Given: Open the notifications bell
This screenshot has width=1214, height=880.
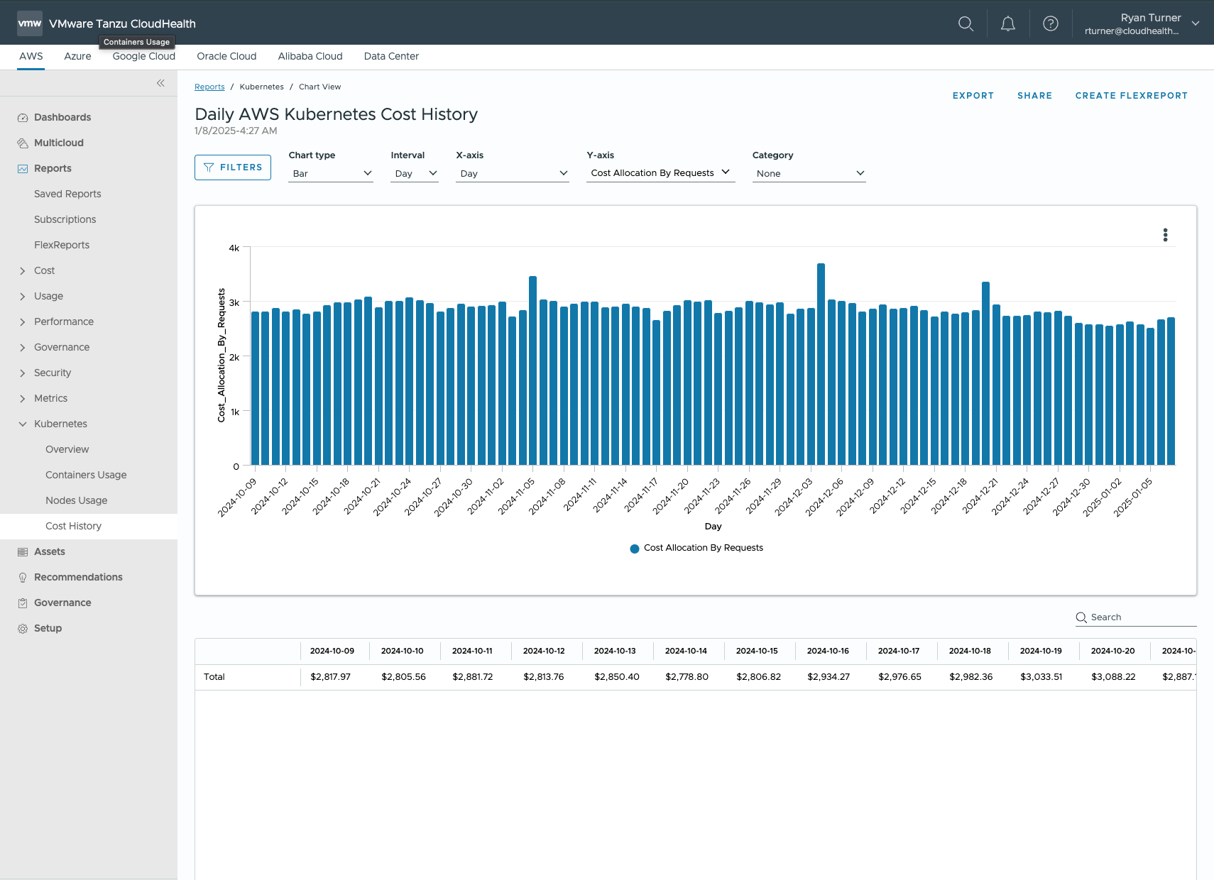Looking at the screenshot, I should tap(1007, 23).
